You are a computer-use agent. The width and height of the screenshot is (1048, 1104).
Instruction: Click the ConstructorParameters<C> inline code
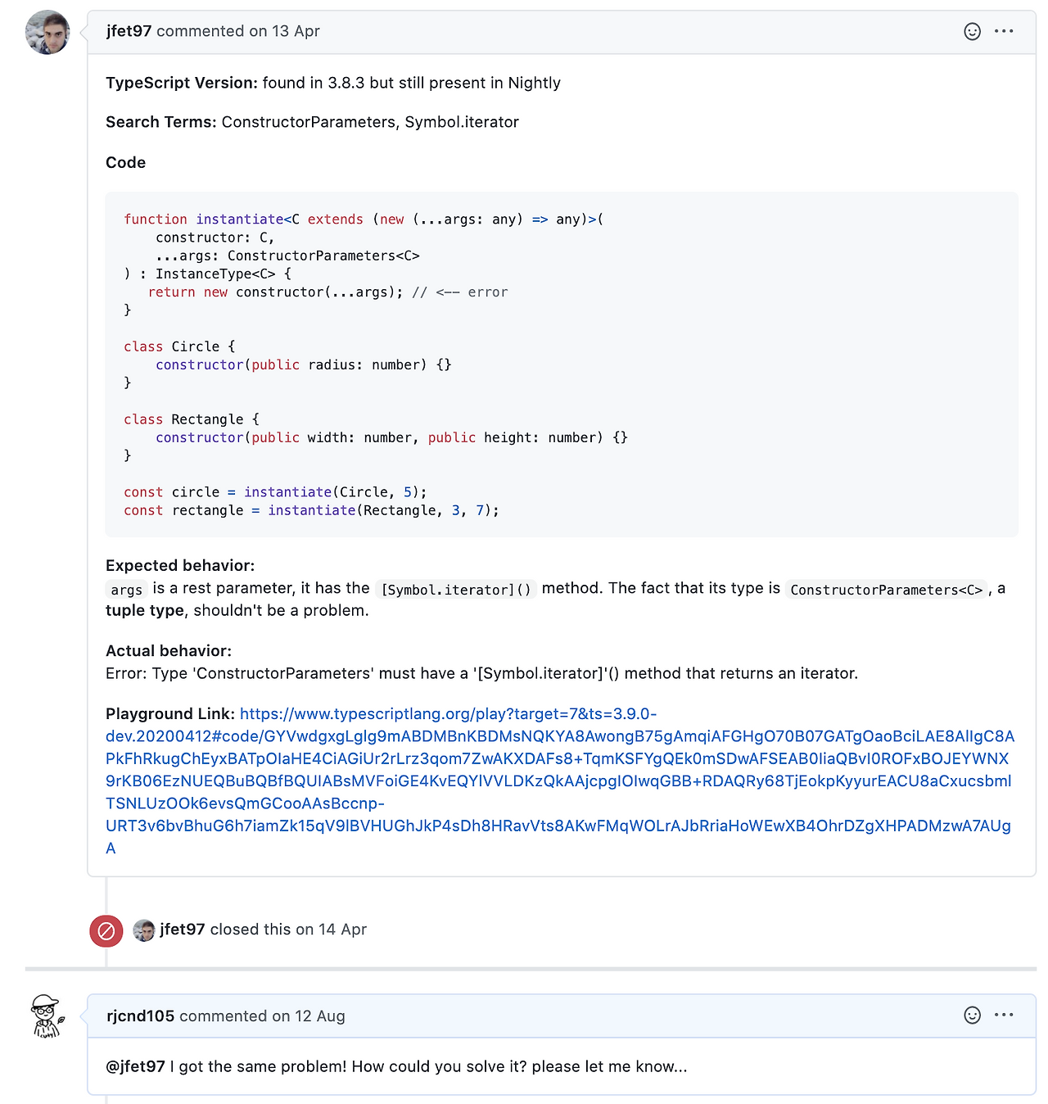point(886,590)
